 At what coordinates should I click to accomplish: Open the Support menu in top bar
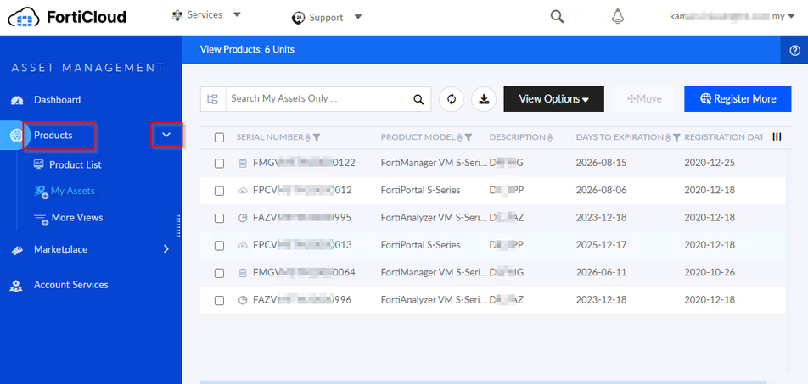click(x=327, y=17)
